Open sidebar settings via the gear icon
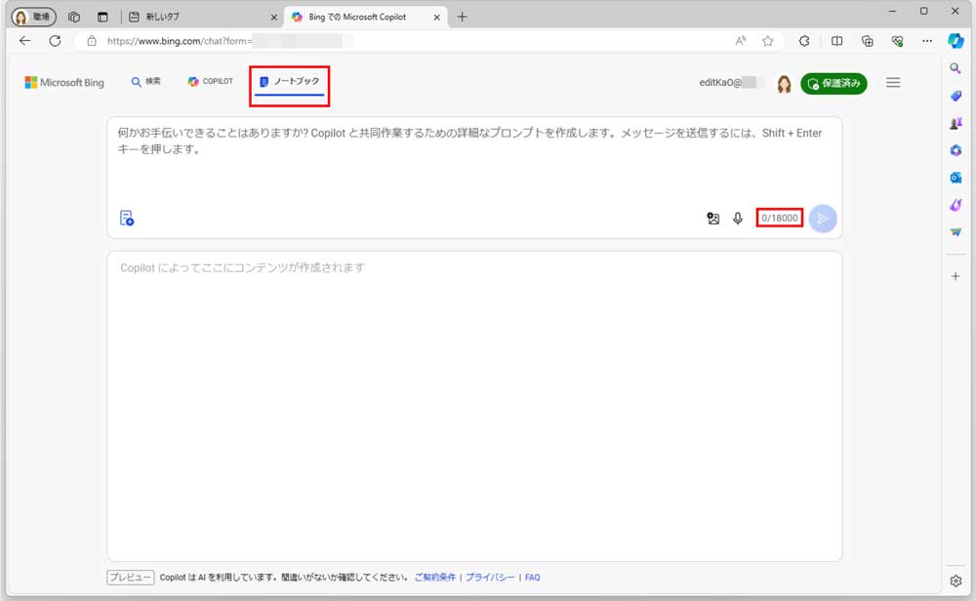Viewport: 976px width, 601px height. [956, 579]
